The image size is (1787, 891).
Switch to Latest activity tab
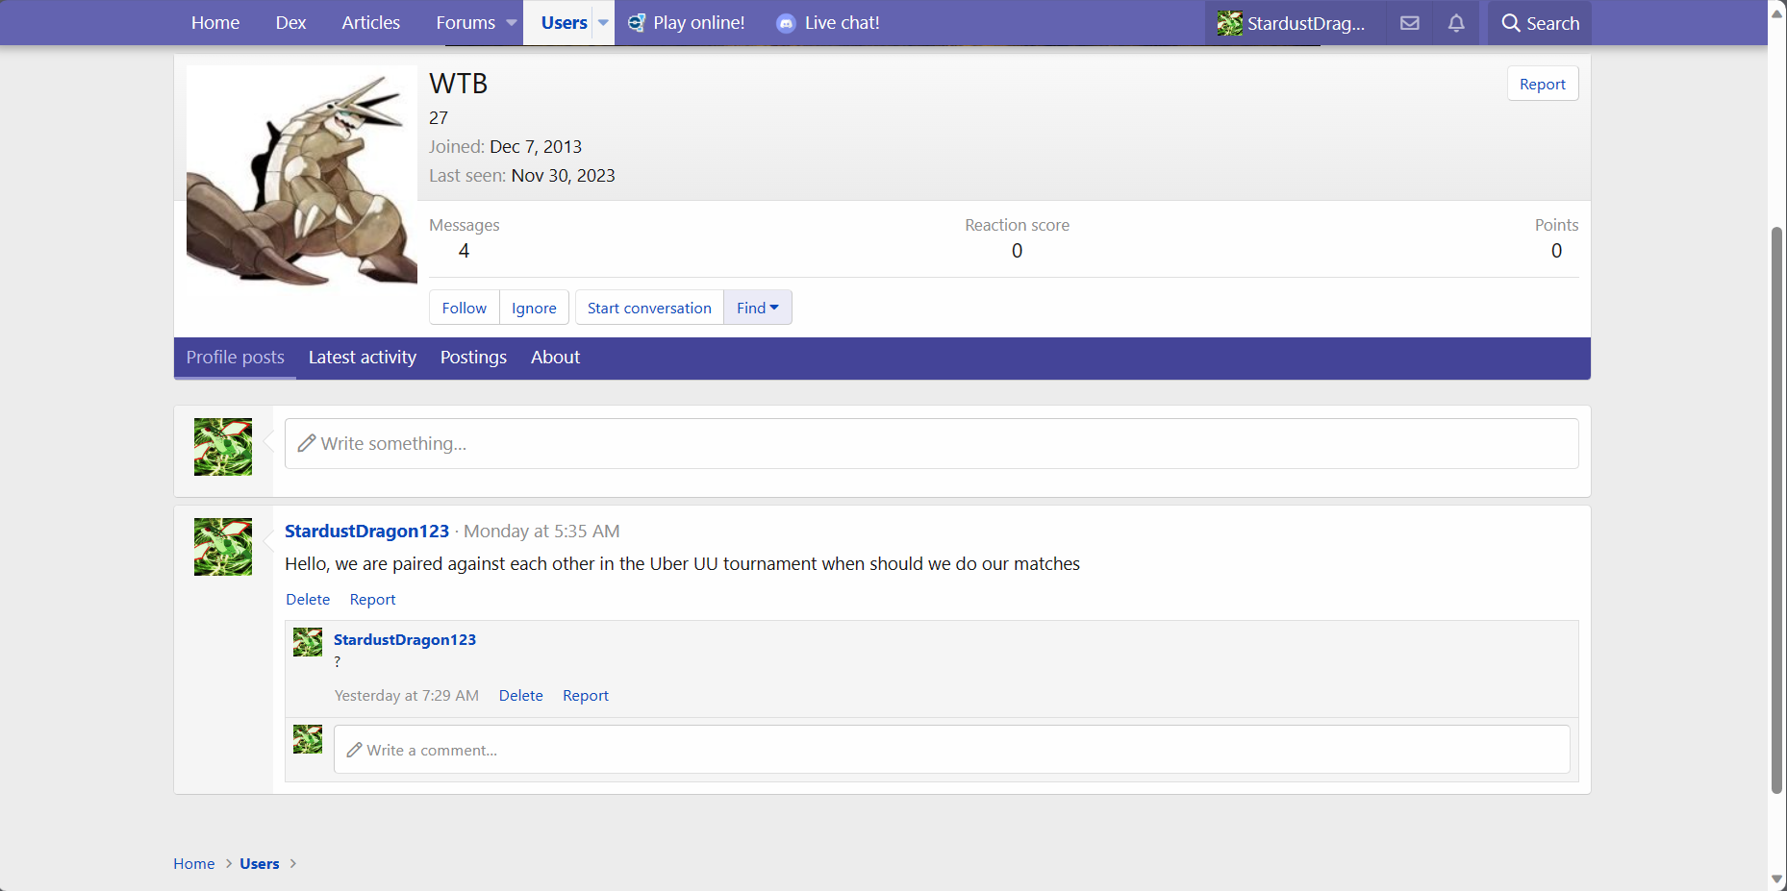362,358
